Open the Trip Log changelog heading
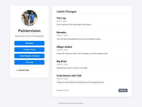Screen dimensions: 142x107 pyautogui.click(x=61, y=18)
